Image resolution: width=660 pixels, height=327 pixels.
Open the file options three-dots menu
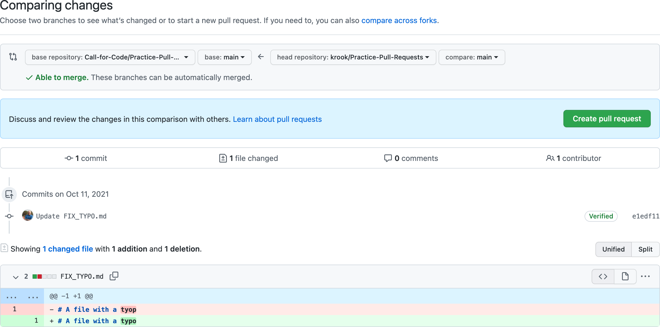tap(645, 277)
